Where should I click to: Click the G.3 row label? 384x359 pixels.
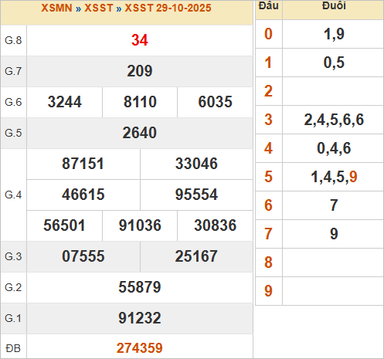(13, 256)
